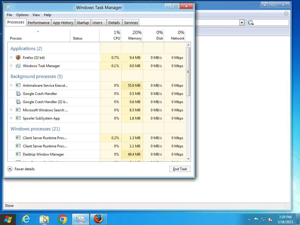Screen dimensions: 300x225
Task: Show hidden tray icons arrow
Action: coord(249,219)
